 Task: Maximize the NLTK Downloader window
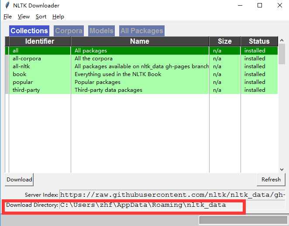point(260,5)
